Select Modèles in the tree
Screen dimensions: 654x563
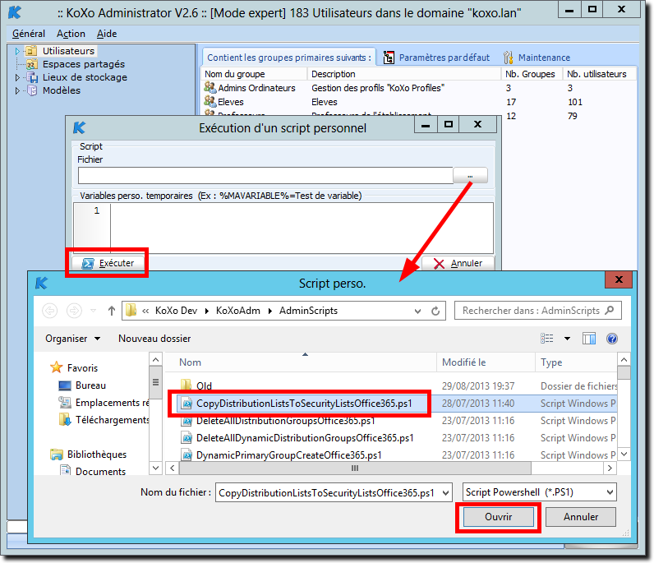[62, 90]
